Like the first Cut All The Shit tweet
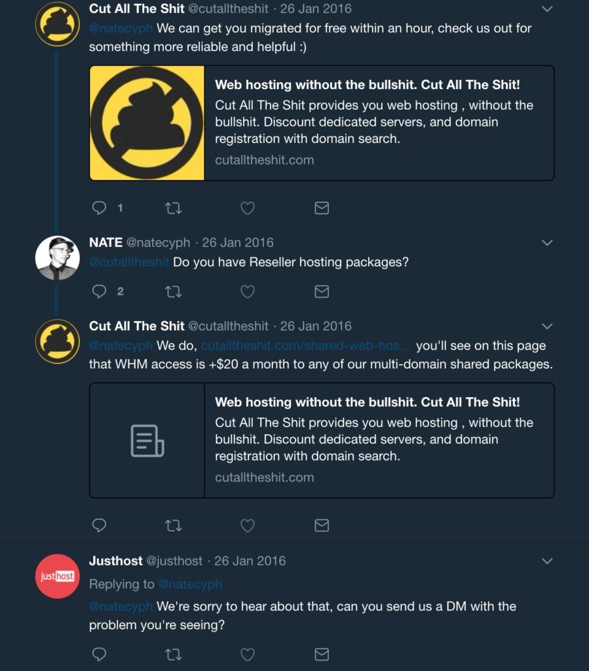The height and width of the screenshot is (671, 589). pyautogui.click(x=247, y=208)
